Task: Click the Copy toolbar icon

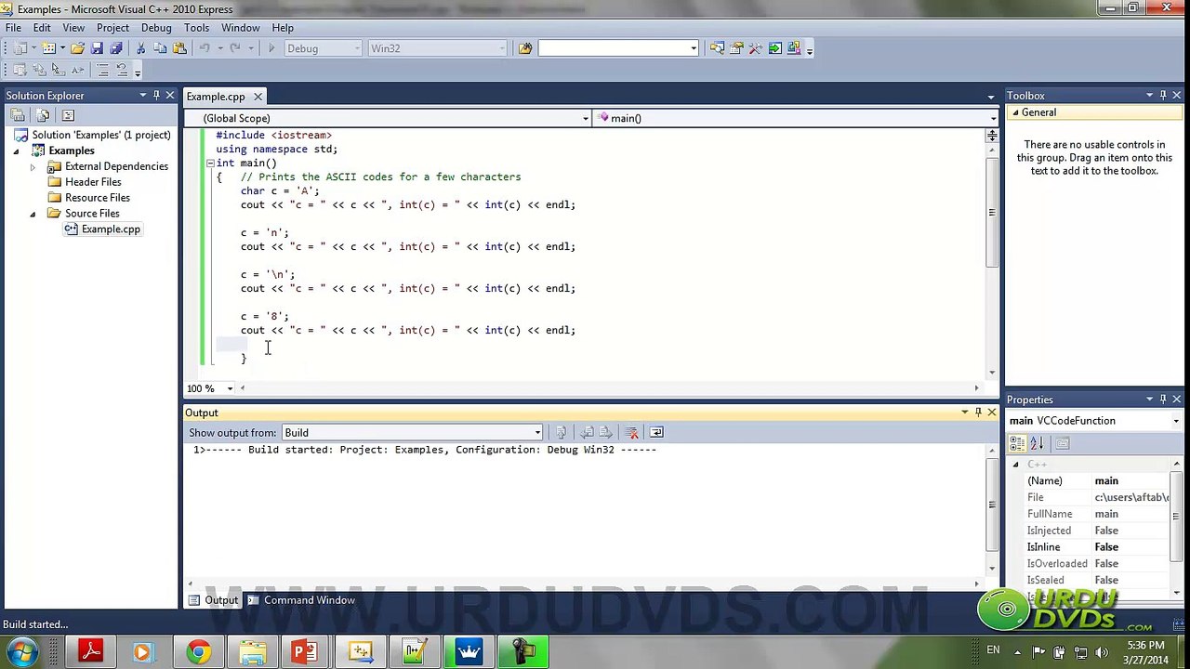Action: (x=160, y=48)
